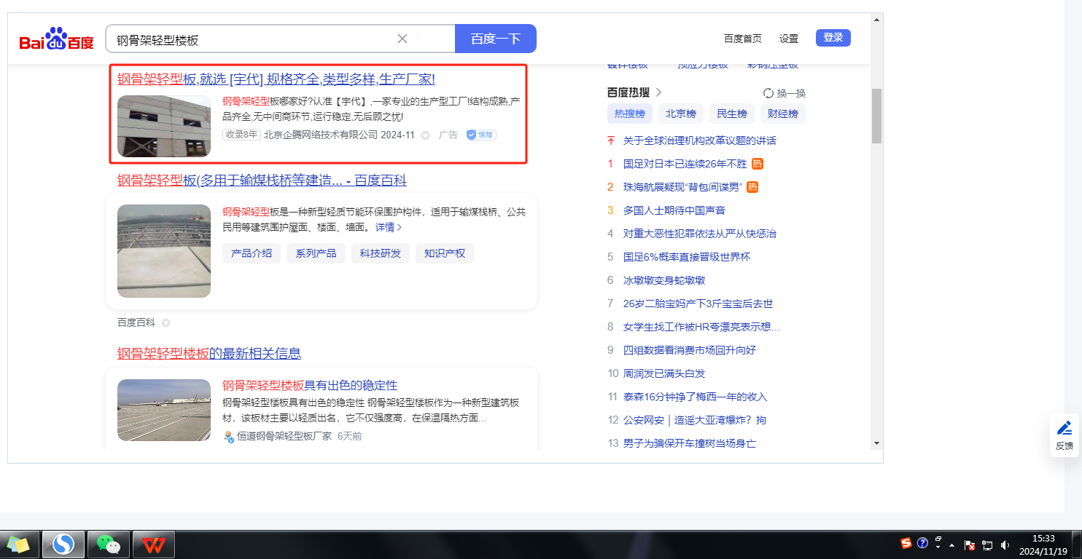Open WPS Office from the taskbar
Screen dimensions: 1082x559
tap(153, 544)
